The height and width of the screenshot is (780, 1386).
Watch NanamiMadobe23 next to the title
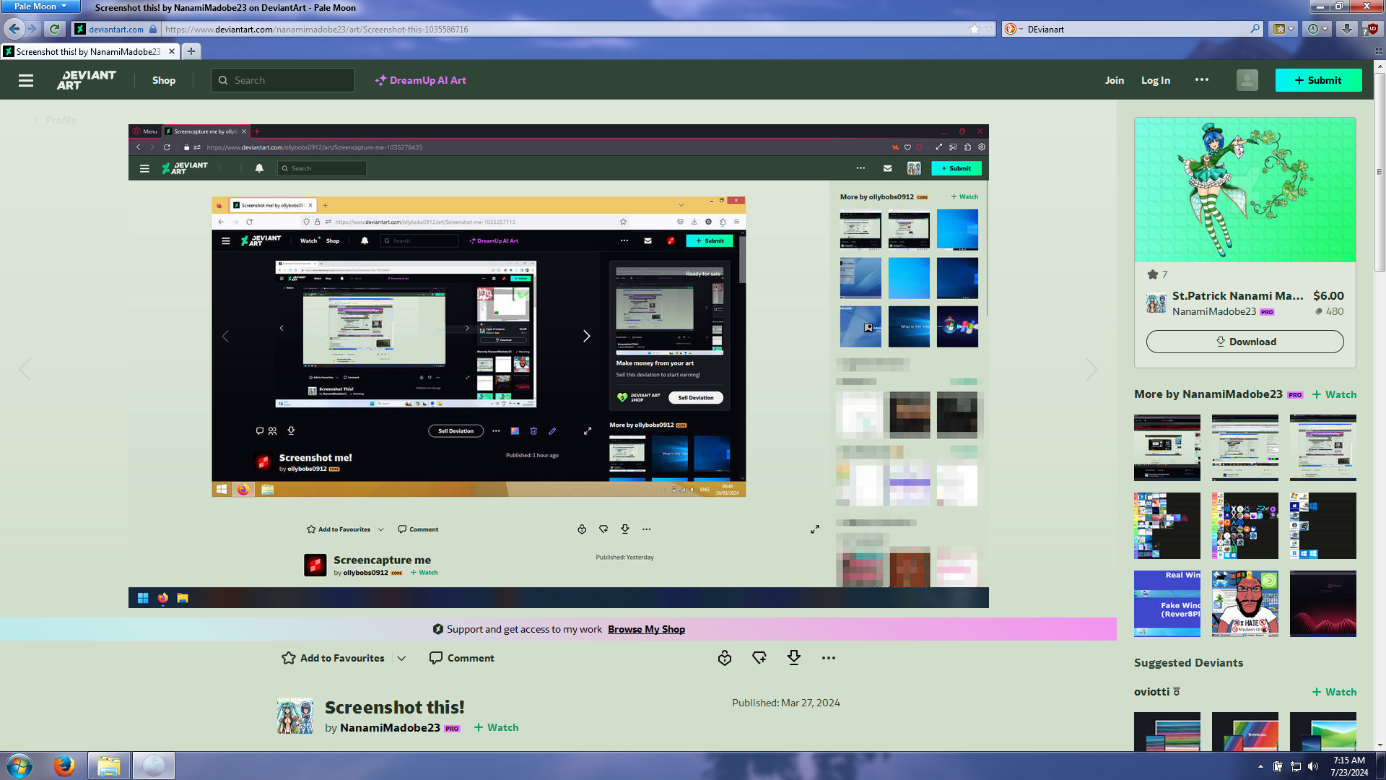(496, 727)
